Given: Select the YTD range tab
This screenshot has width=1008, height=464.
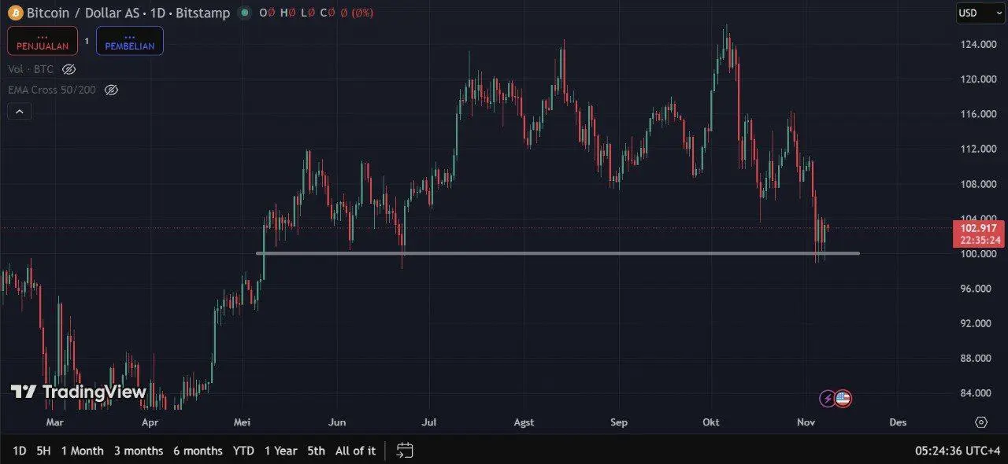Looking at the screenshot, I should point(243,451).
